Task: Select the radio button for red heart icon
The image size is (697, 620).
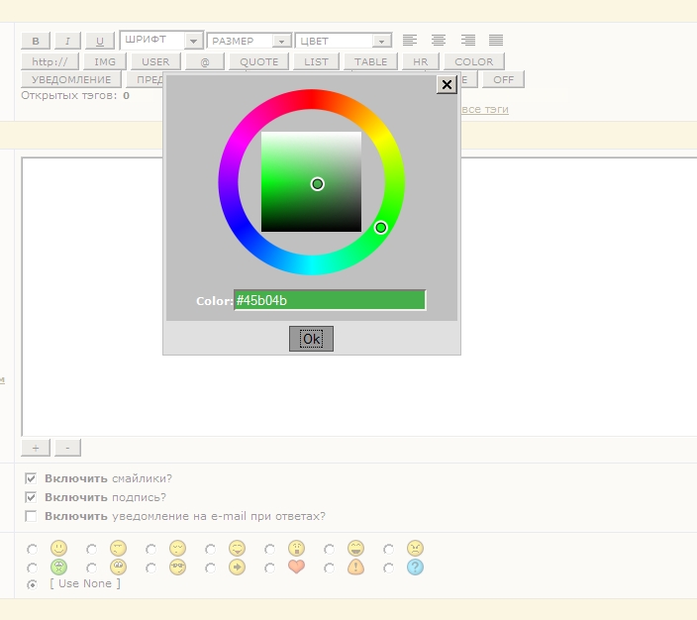Action: tap(270, 568)
